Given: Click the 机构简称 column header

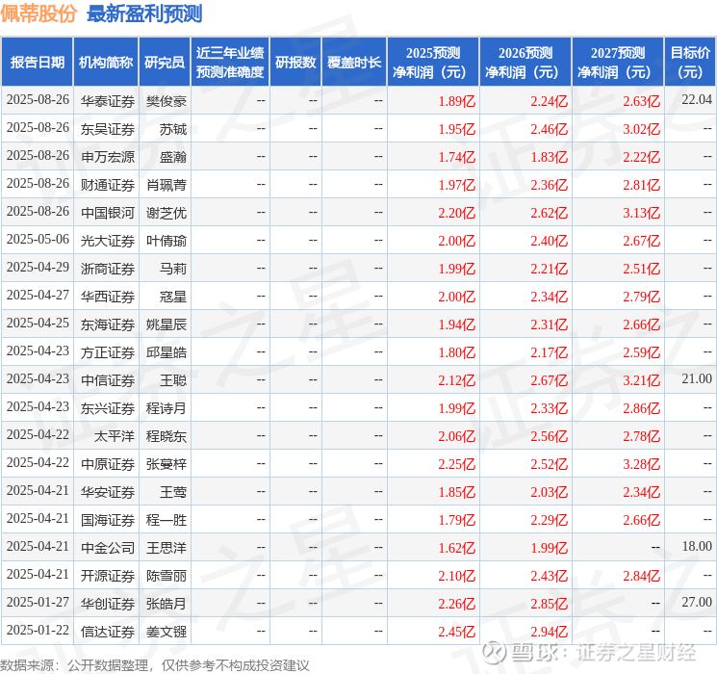Looking at the screenshot, I should (106, 63).
